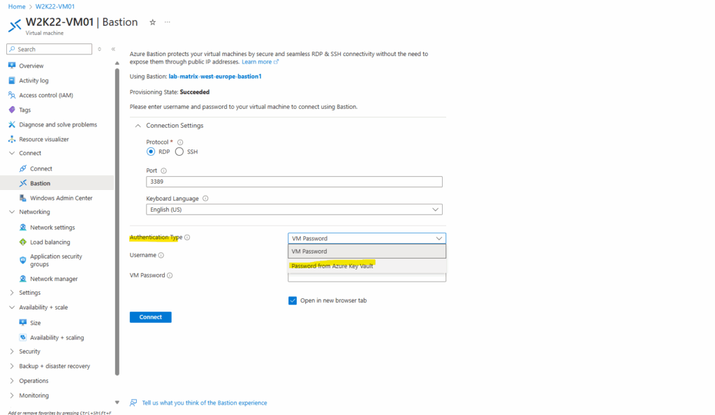Open the Bastion experience feedback link
The height and width of the screenshot is (415, 715).
click(205, 402)
